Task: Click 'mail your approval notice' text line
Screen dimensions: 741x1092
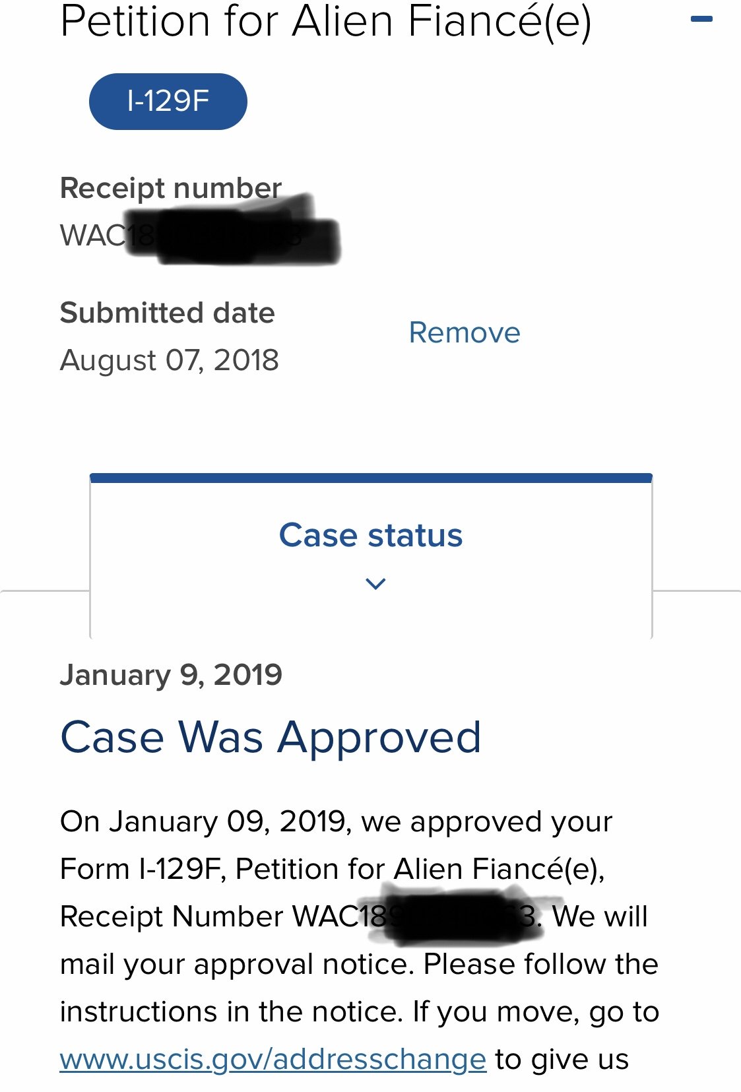Action: 358,964
